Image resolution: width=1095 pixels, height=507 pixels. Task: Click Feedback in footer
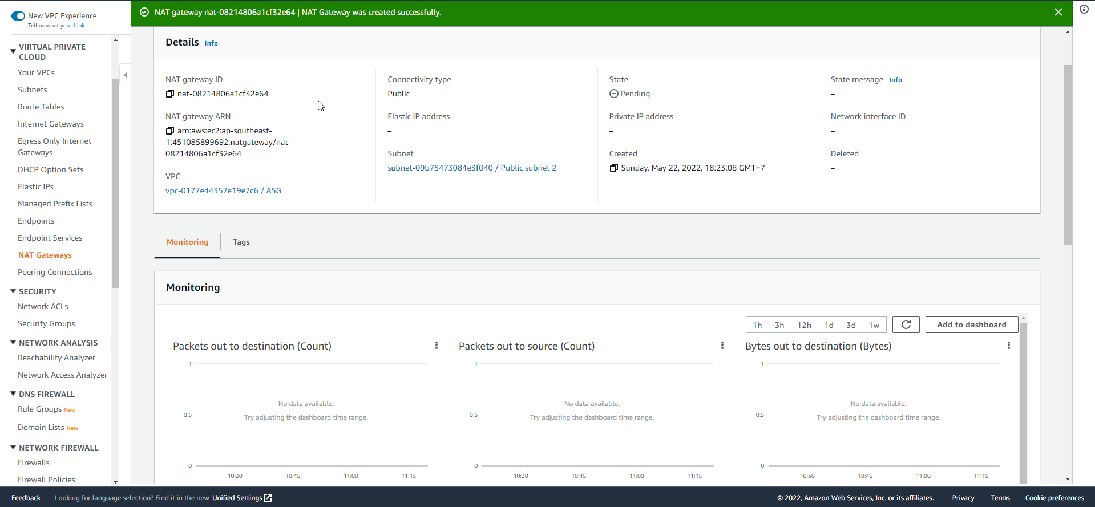26,498
